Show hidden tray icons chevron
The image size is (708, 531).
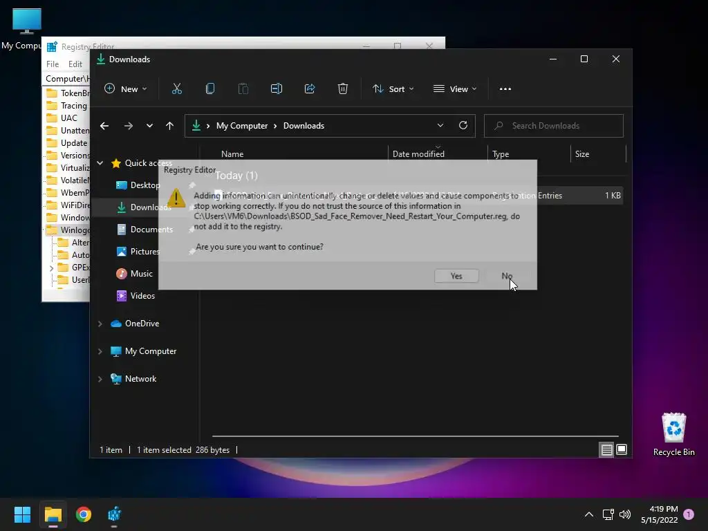(589, 514)
